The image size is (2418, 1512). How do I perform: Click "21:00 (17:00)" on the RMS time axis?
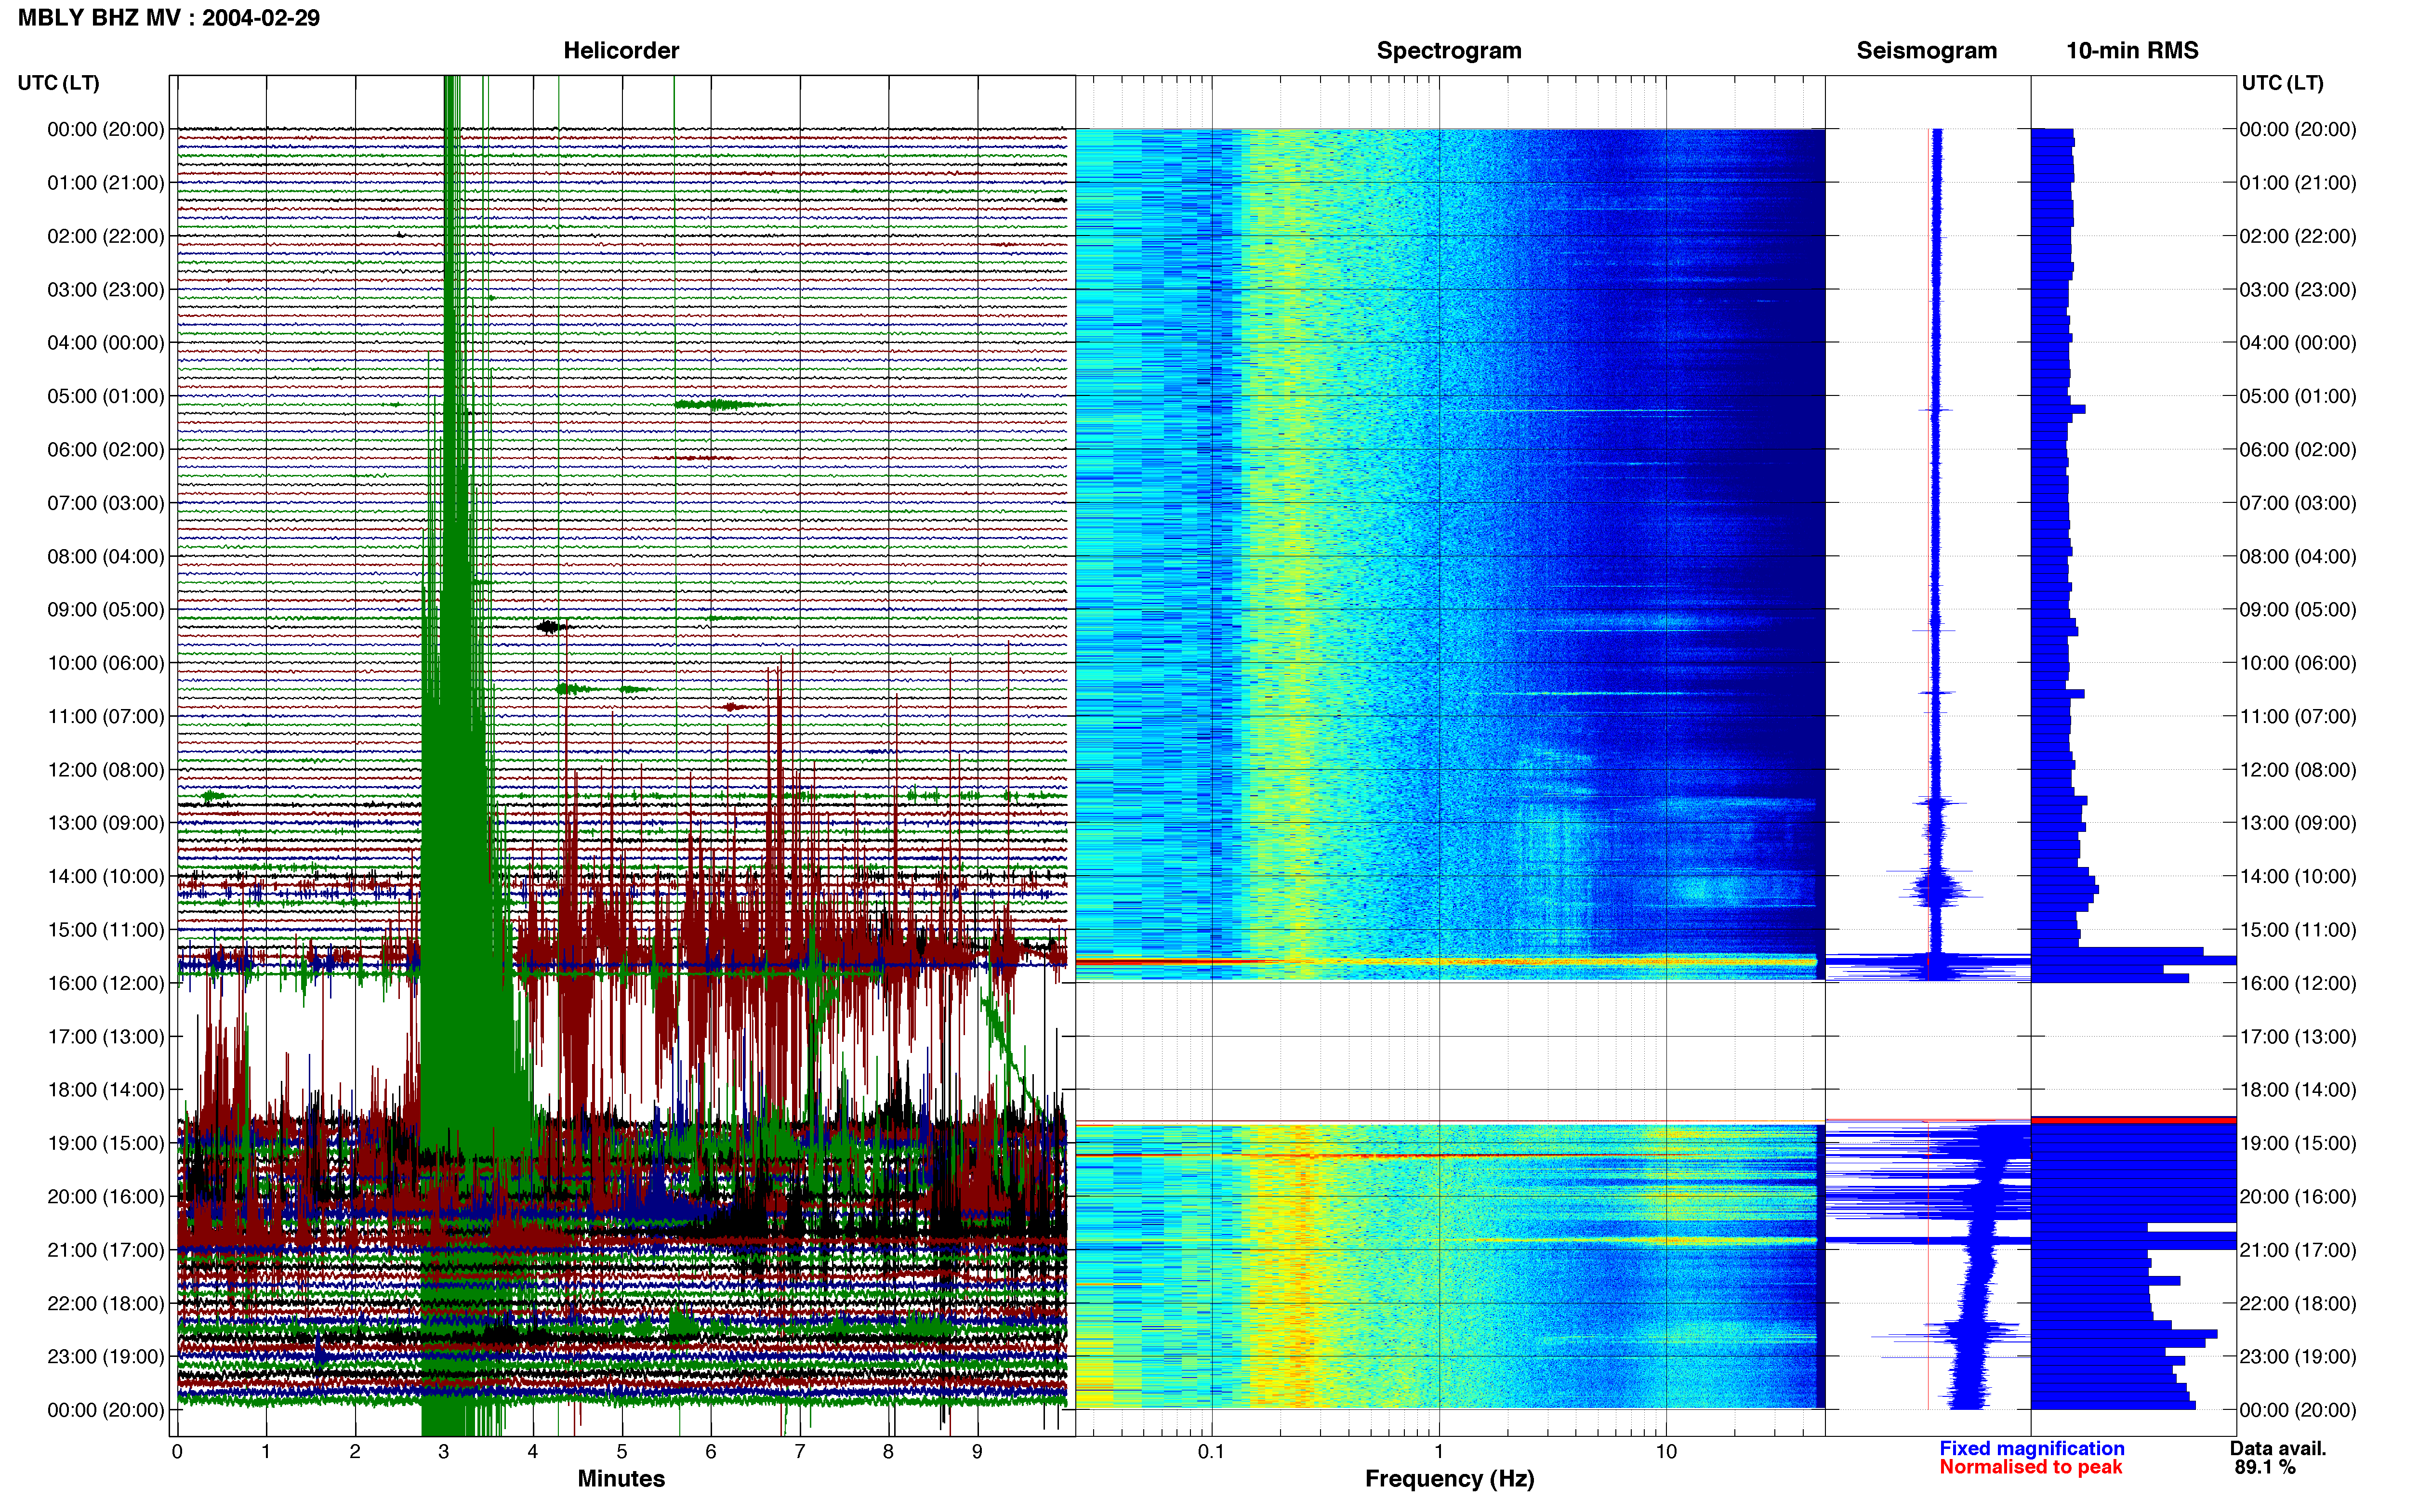click(x=2298, y=1250)
